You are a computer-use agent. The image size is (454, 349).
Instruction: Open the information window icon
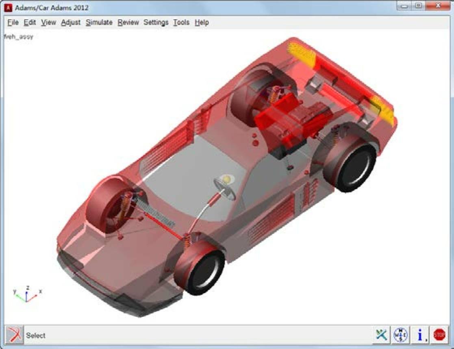point(420,335)
